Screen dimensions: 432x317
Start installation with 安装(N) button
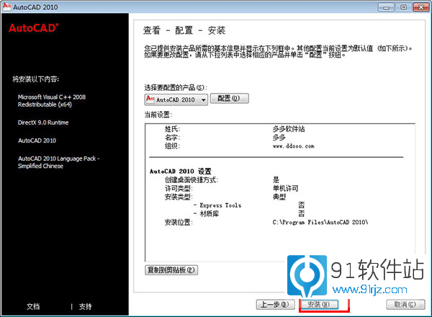tap(318, 305)
